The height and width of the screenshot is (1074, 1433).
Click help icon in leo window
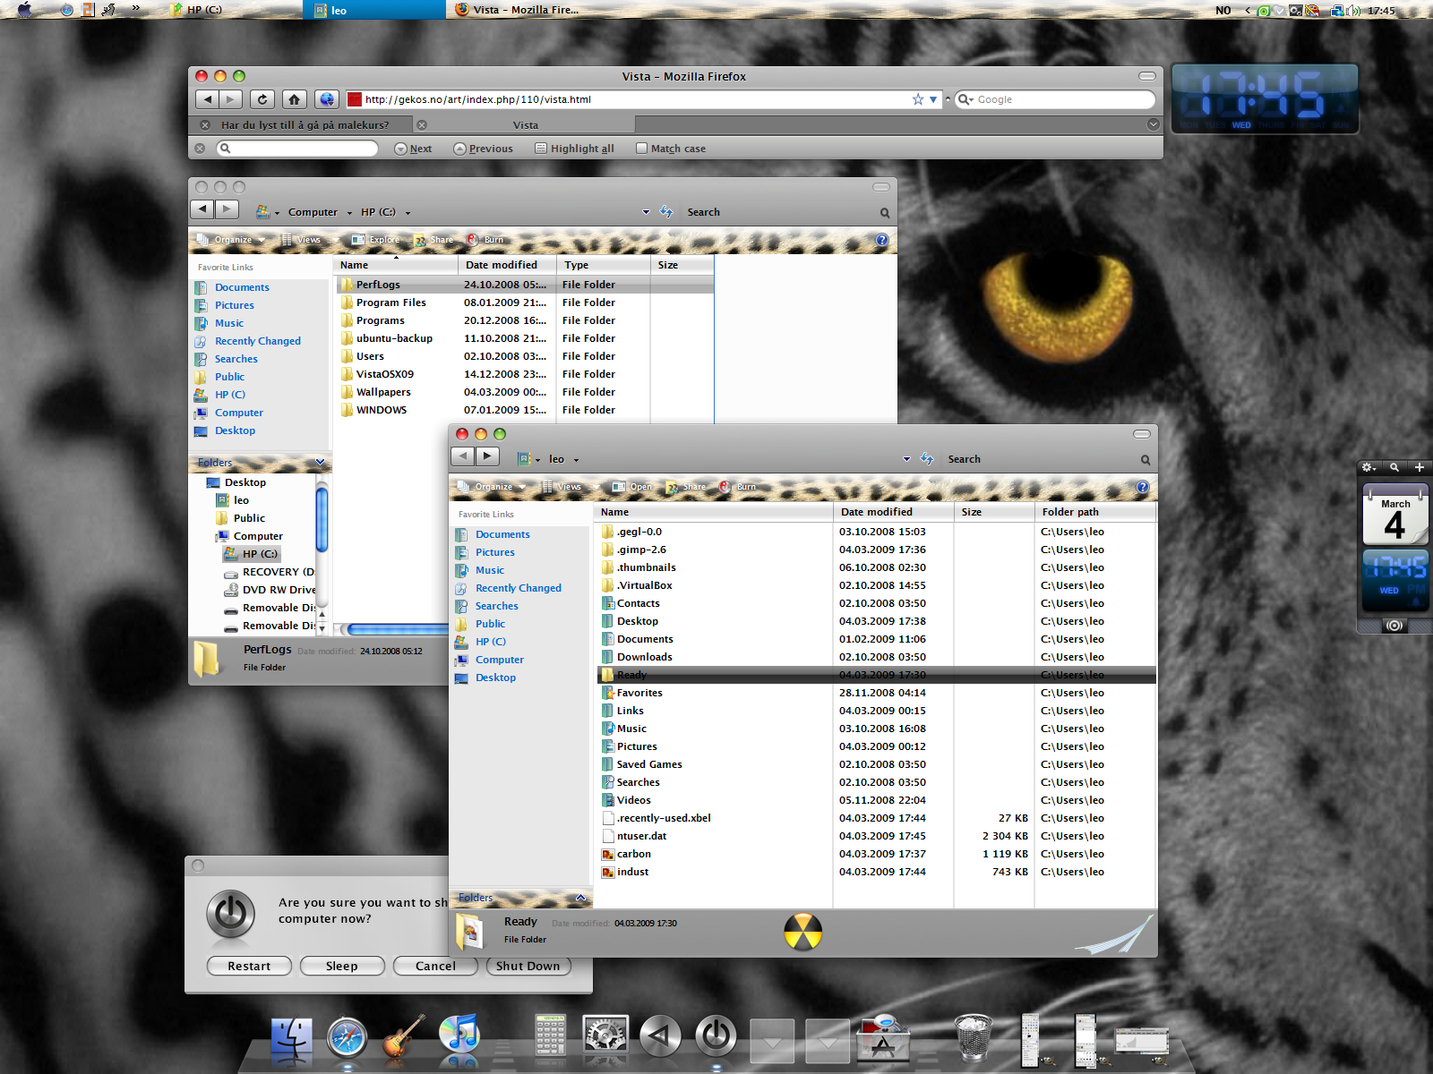[1142, 487]
